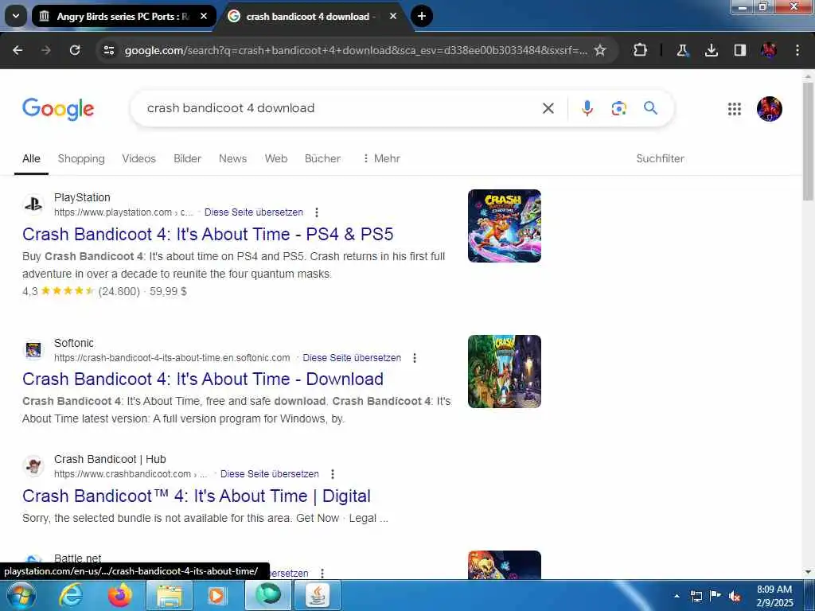Image resolution: width=815 pixels, height=611 pixels.
Task: Switch to the Bücher results tab
Action: tap(323, 158)
